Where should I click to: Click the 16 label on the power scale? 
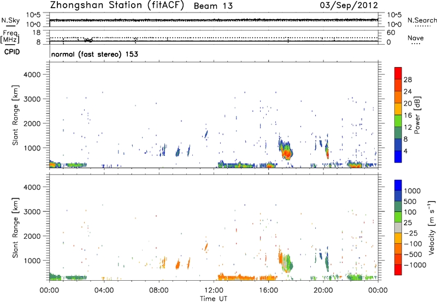[408, 116]
